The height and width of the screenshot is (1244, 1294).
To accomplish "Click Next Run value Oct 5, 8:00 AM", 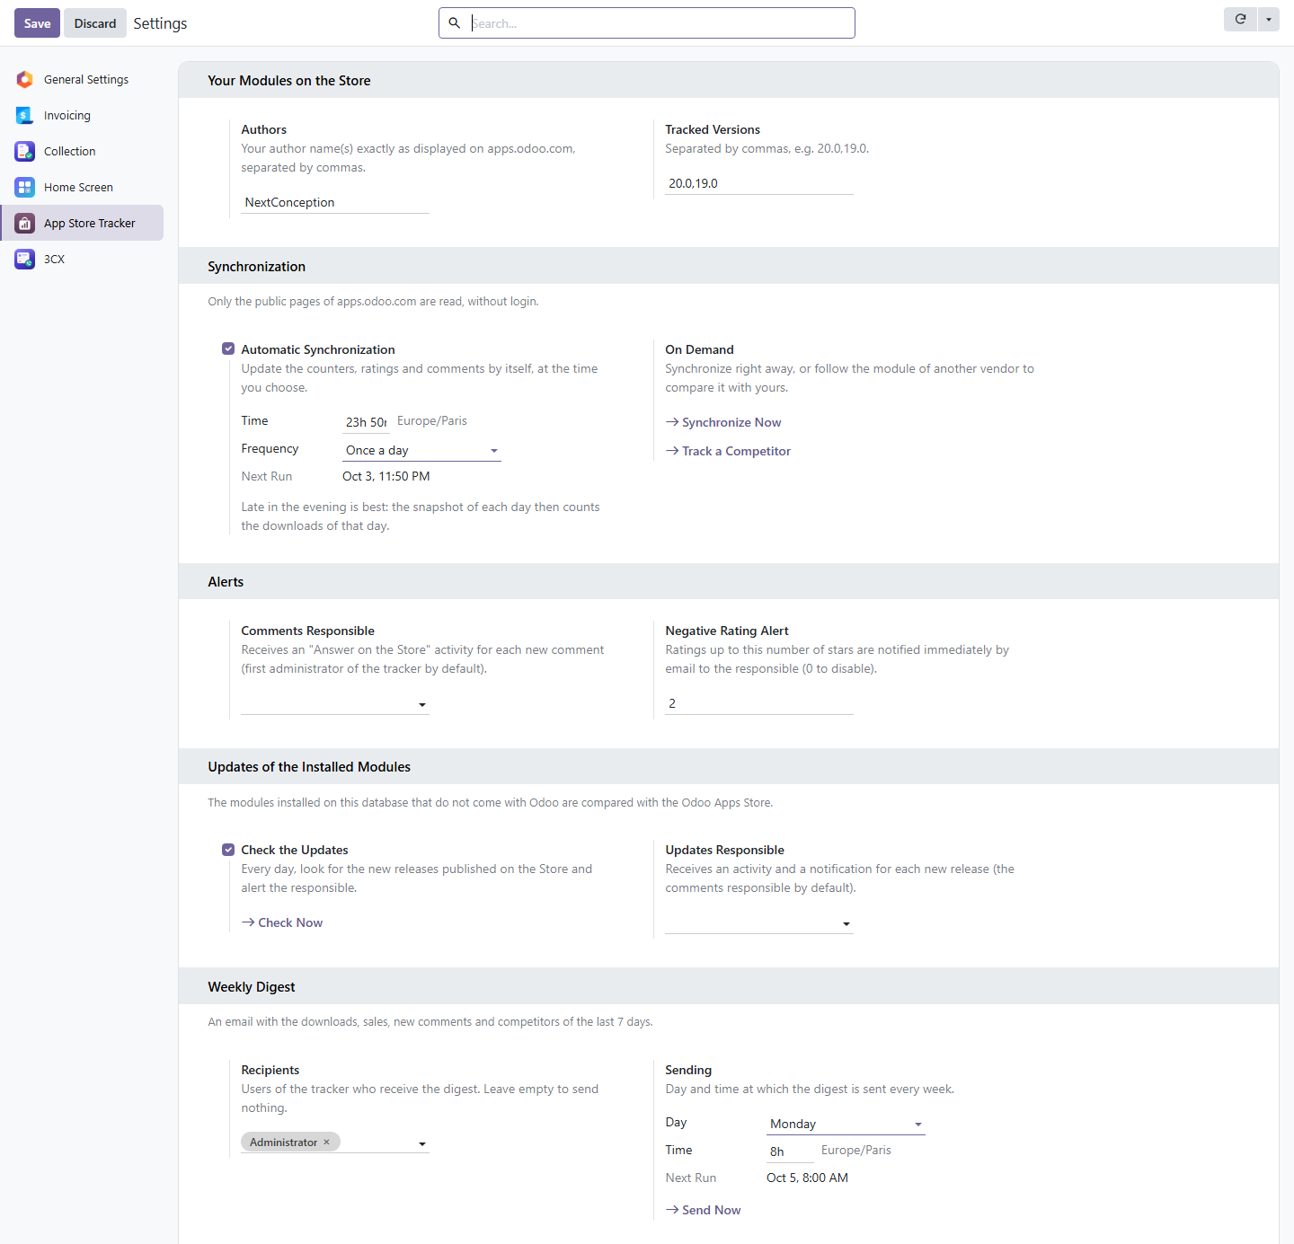I will click(807, 1178).
